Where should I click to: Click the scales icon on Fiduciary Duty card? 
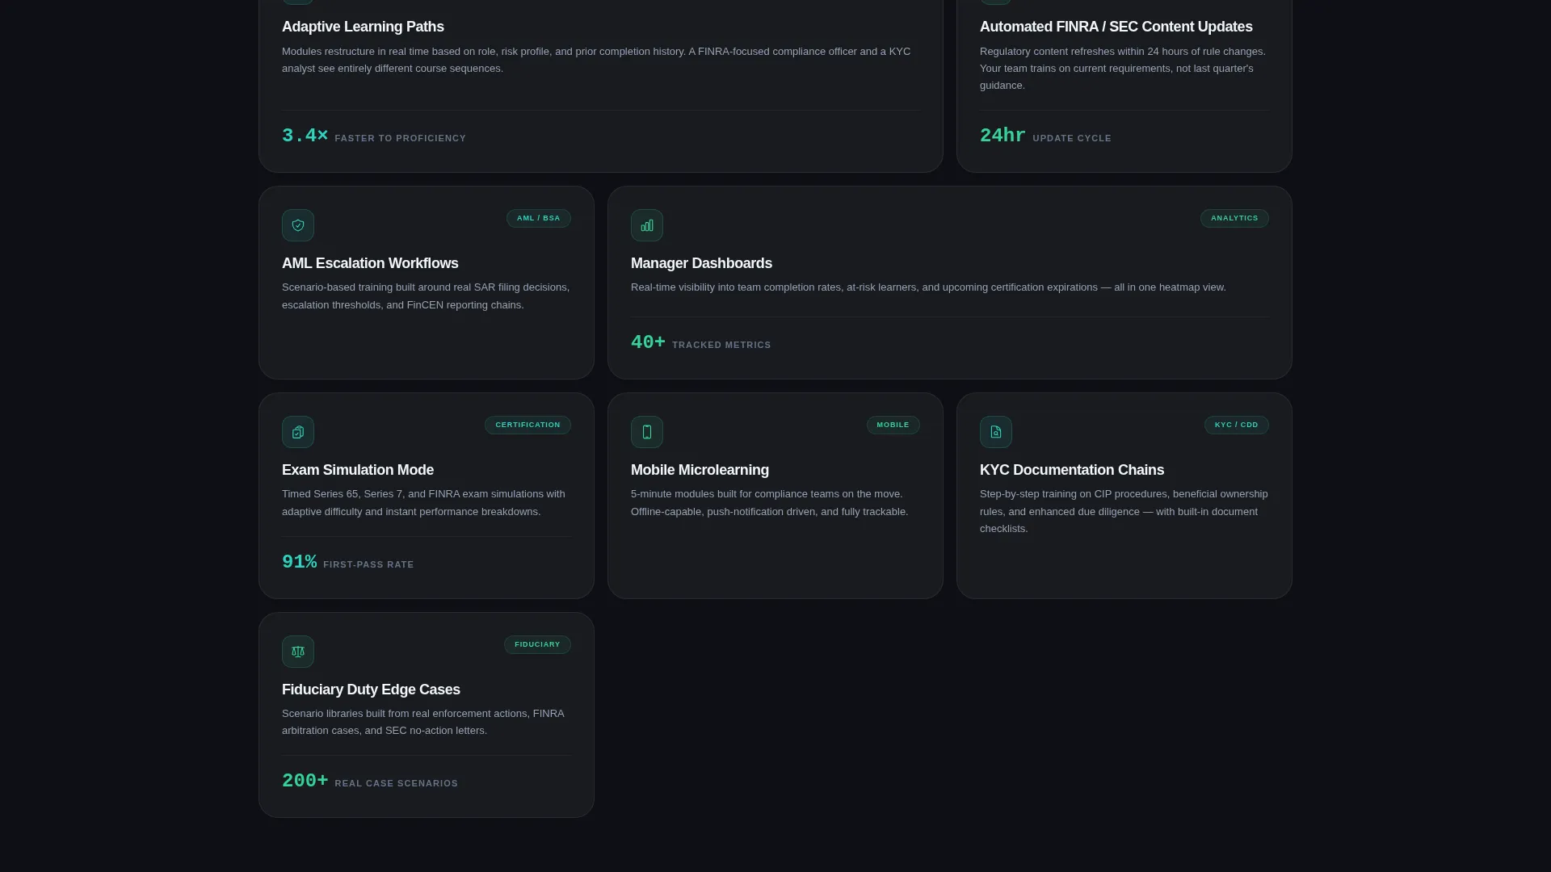pos(298,652)
